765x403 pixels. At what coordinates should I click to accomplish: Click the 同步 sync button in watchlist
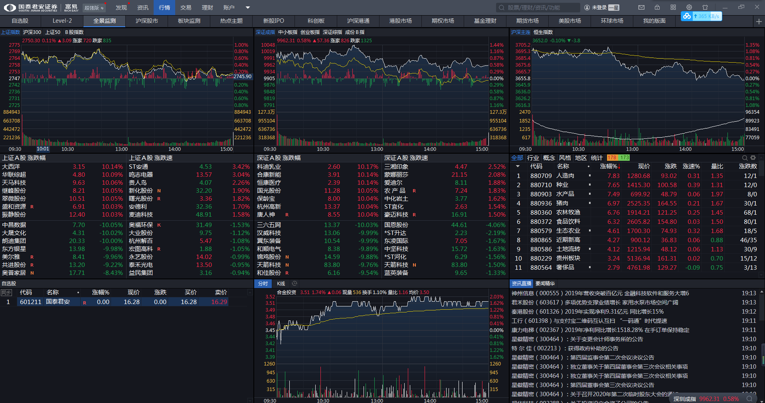coord(6,293)
